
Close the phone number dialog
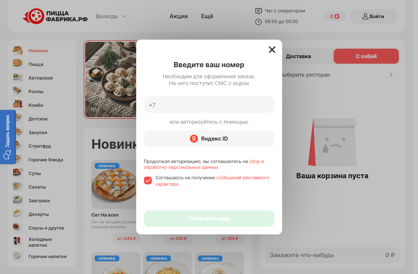[x=272, y=50]
